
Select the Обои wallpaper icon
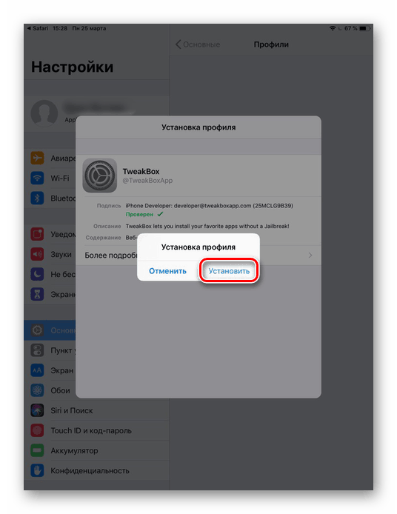37,390
